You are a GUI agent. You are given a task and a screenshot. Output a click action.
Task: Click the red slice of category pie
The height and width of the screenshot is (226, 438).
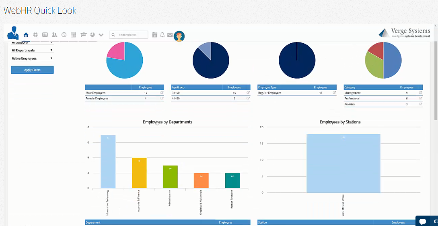tap(377, 50)
